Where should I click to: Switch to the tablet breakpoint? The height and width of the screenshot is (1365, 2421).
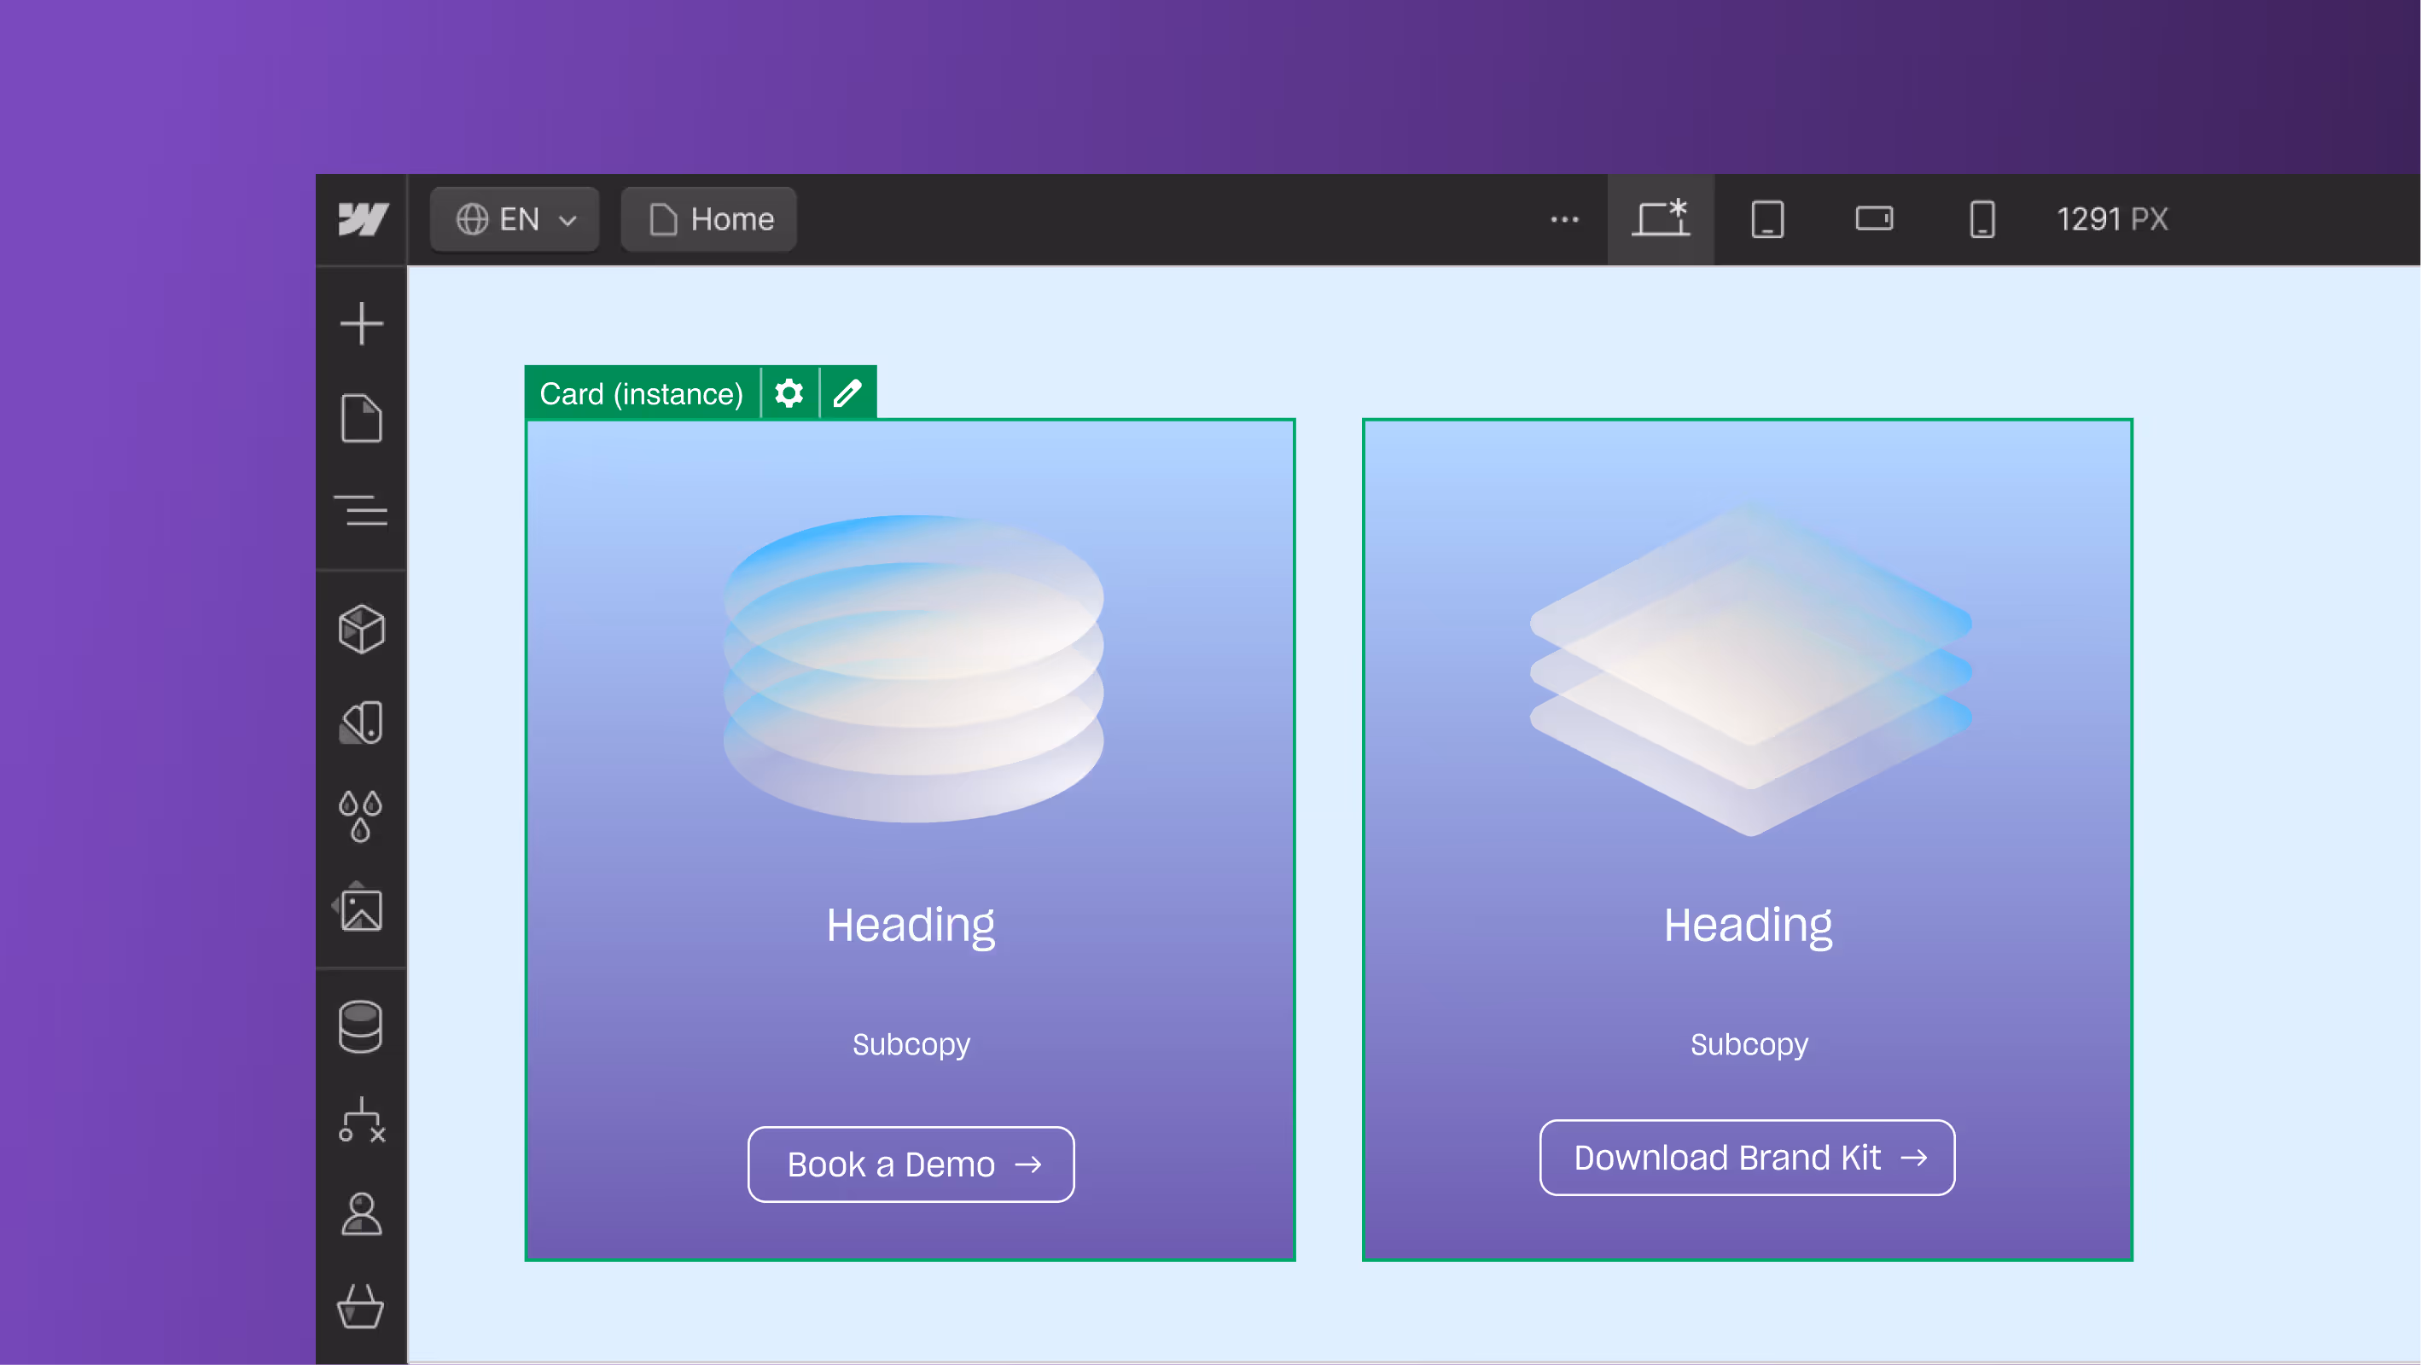[x=1766, y=219]
